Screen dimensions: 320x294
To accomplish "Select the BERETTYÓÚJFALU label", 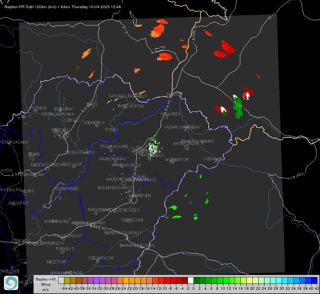I will 123,233.
